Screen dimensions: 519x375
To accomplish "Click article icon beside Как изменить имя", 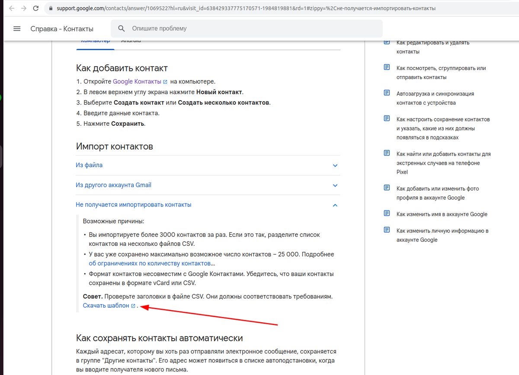I will pyautogui.click(x=386, y=213).
